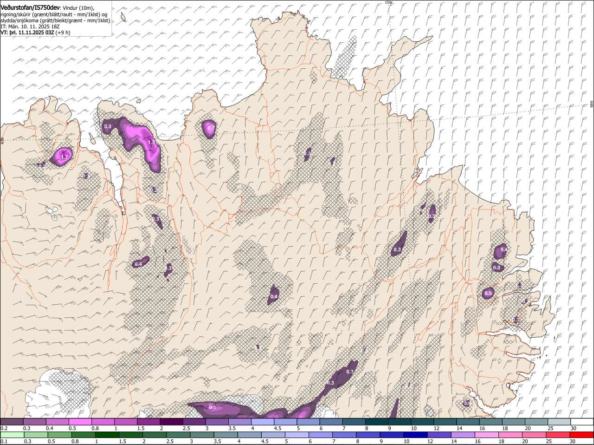Click the 'slydda/snjókoma' description text

point(19,20)
